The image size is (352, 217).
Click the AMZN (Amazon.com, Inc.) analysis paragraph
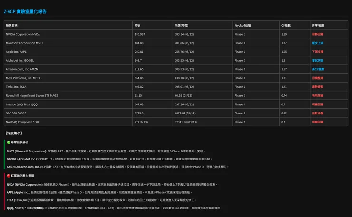click(x=117, y=167)
